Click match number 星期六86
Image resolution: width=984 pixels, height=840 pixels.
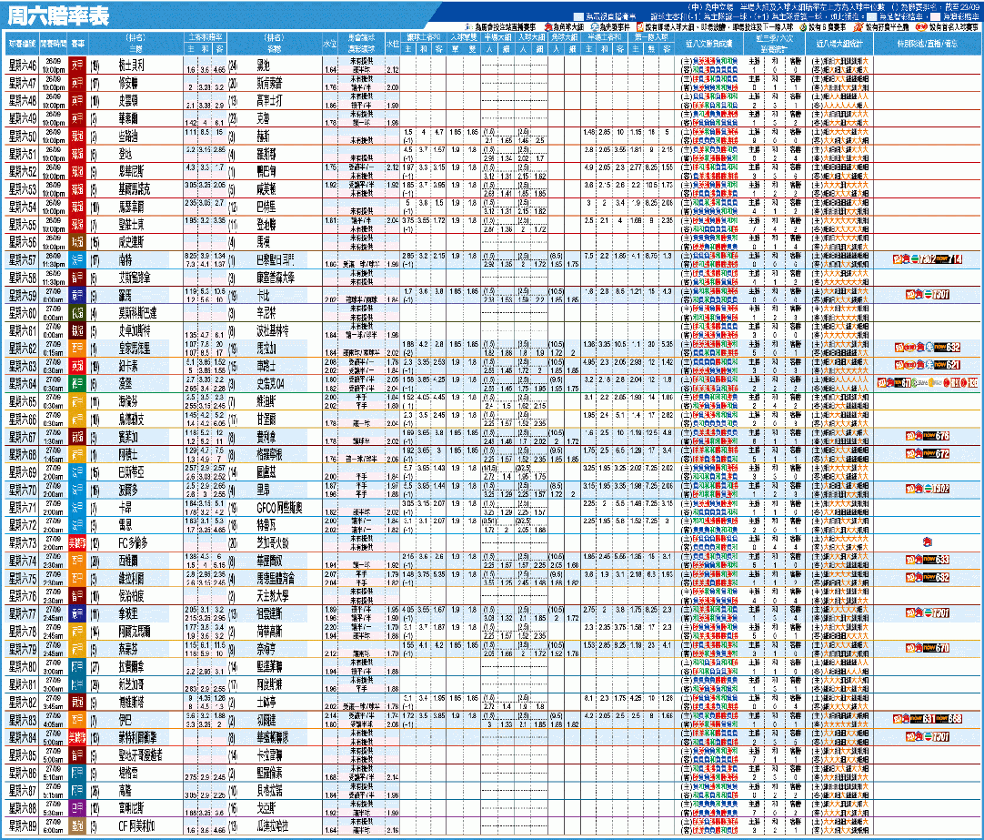pyautogui.click(x=23, y=773)
